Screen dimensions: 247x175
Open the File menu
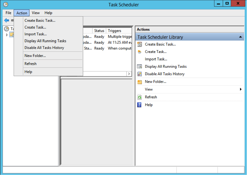pos(8,13)
